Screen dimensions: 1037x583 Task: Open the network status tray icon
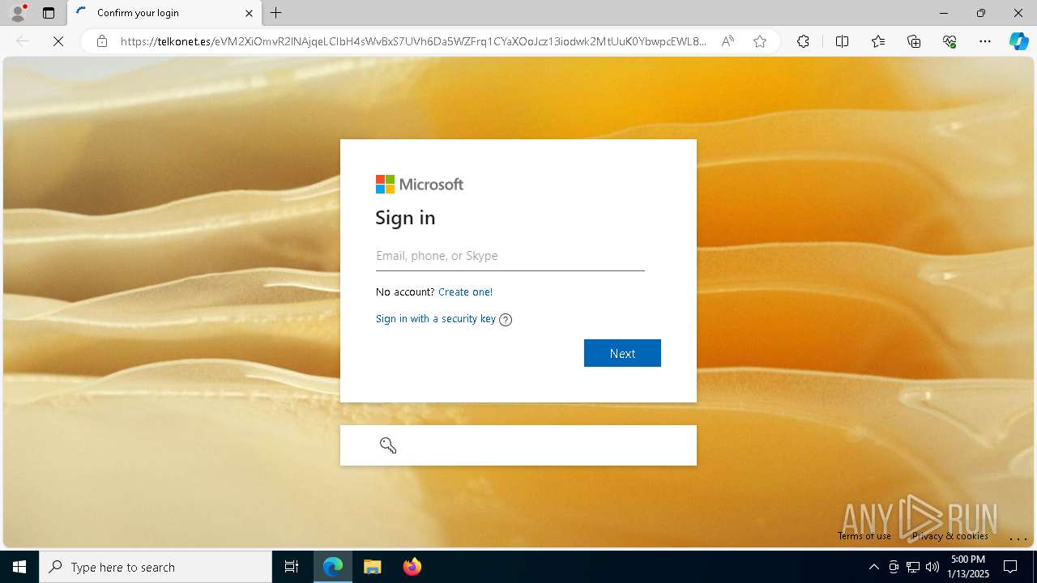pyautogui.click(x=913, y=567)
